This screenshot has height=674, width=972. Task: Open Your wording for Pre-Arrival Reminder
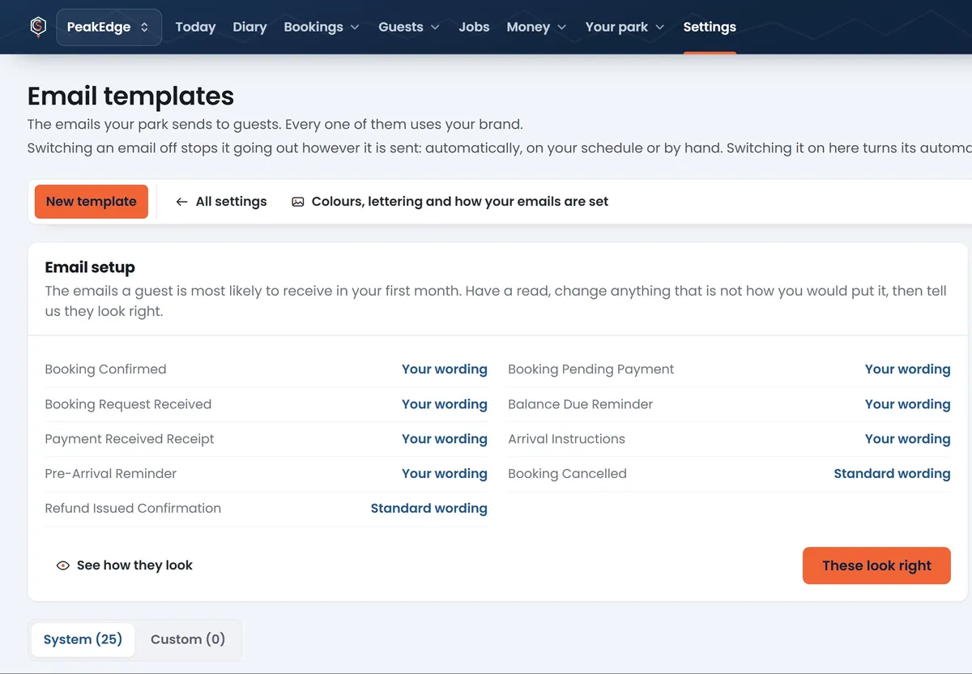[445, 474]
